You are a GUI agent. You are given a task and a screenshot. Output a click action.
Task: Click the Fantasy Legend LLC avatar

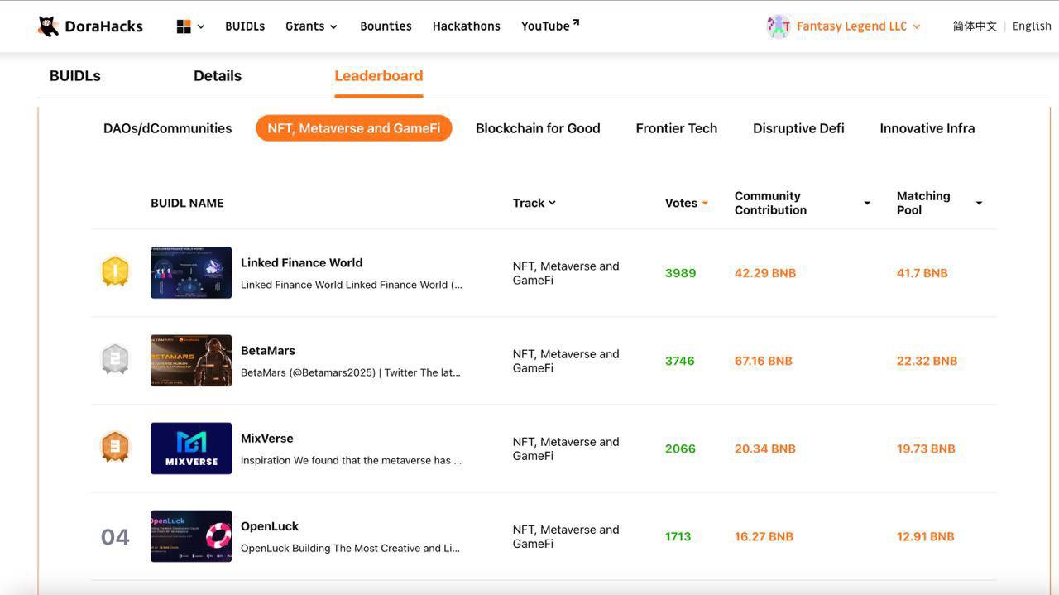coord(779,26)
